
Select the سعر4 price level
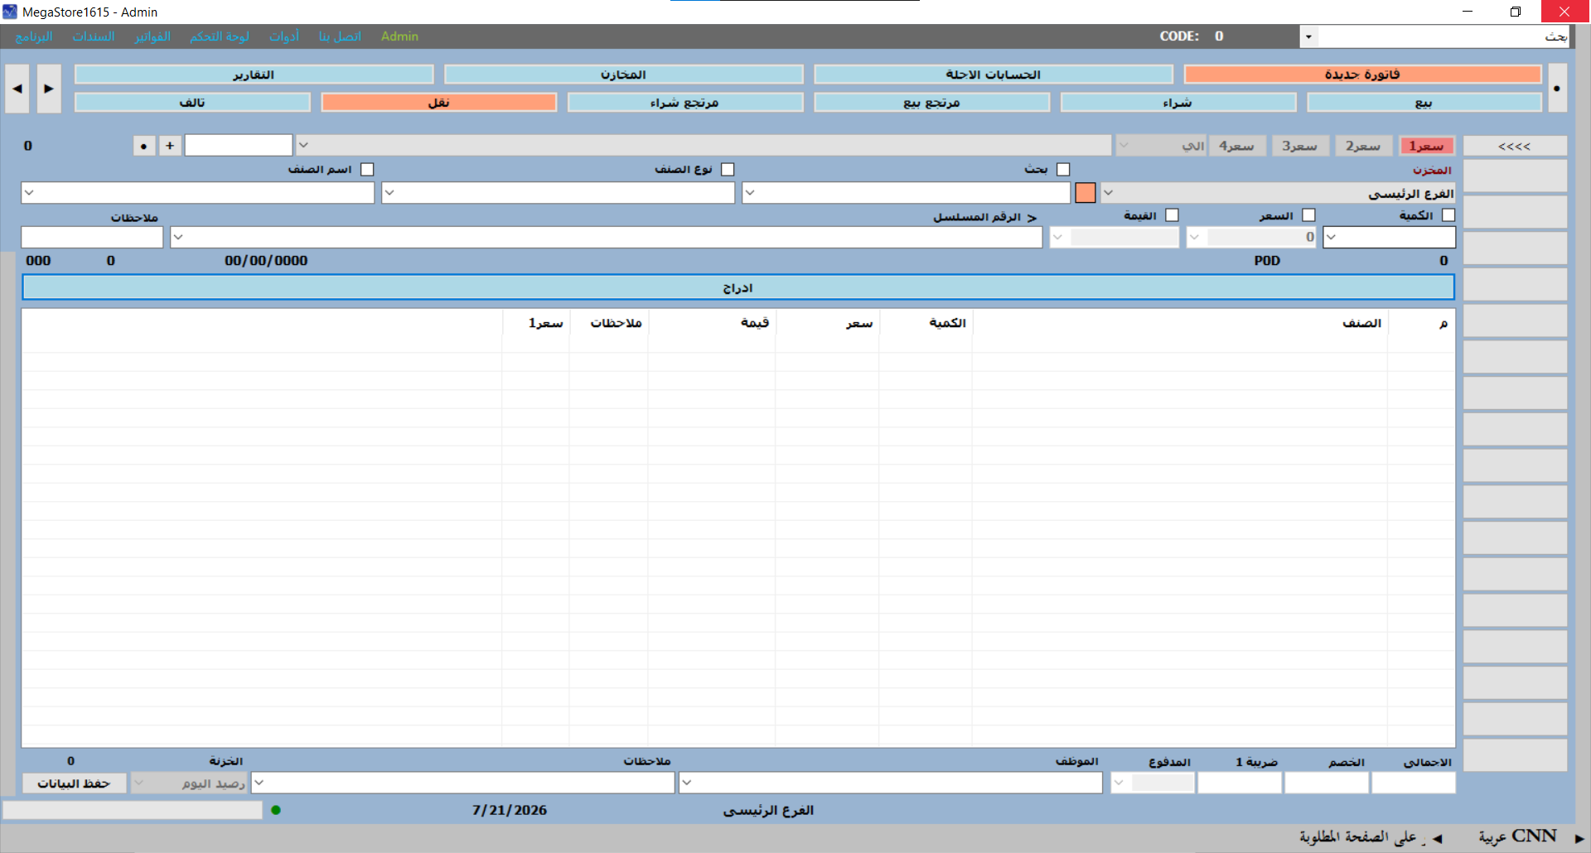pos(1237,146)
